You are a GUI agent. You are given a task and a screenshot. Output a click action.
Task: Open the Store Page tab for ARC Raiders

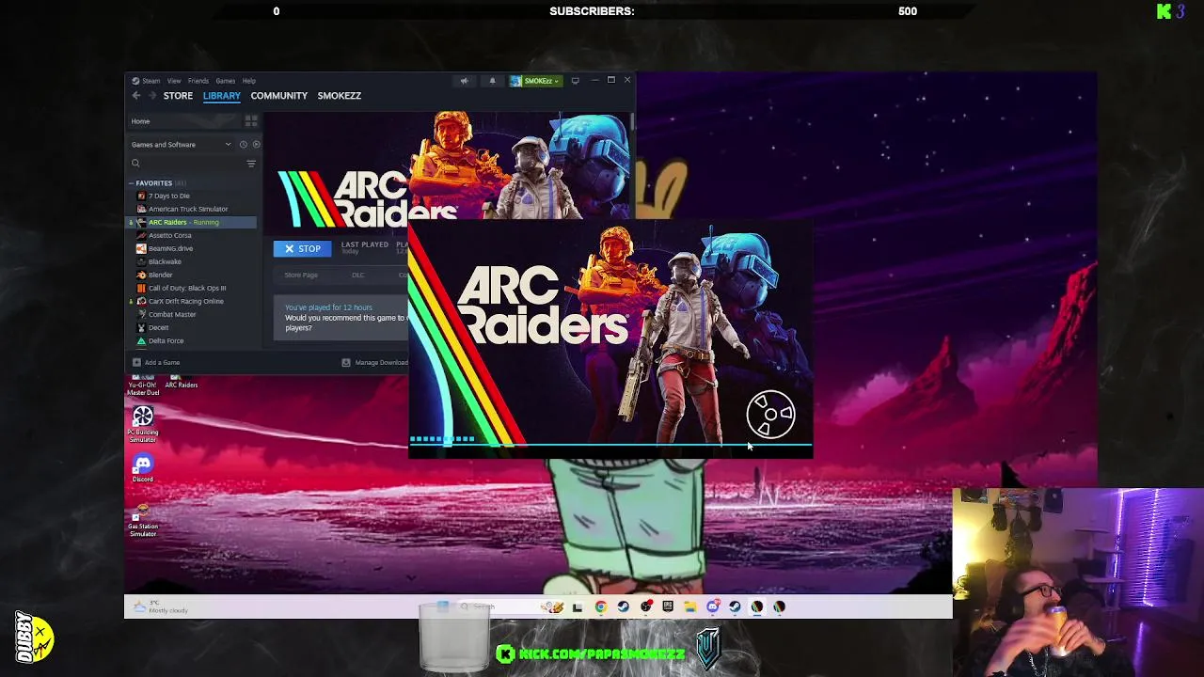(x=301, y=276)
